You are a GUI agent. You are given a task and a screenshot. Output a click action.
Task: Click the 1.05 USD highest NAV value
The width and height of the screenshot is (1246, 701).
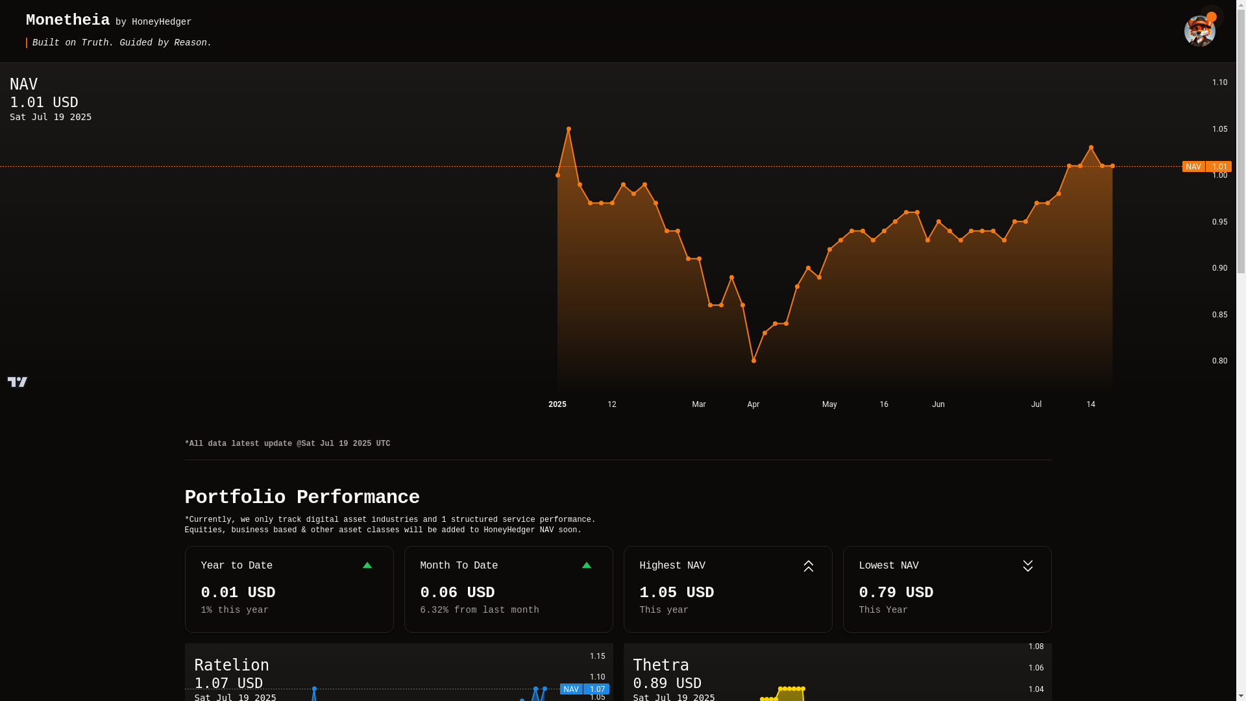coord(677,593)
